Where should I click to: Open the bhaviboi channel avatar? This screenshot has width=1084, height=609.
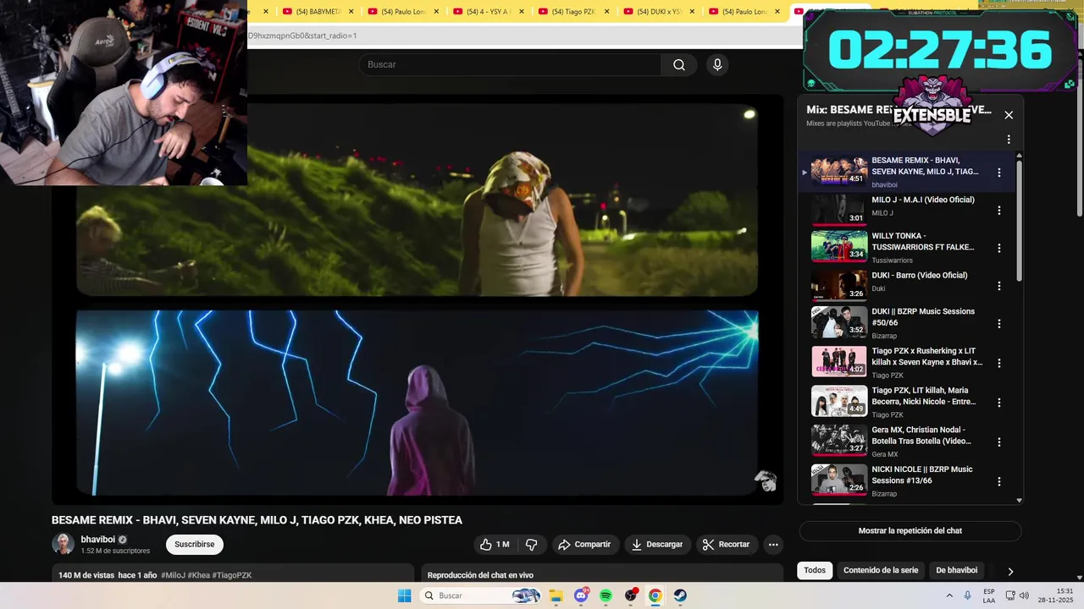click(x=63, y=544)
